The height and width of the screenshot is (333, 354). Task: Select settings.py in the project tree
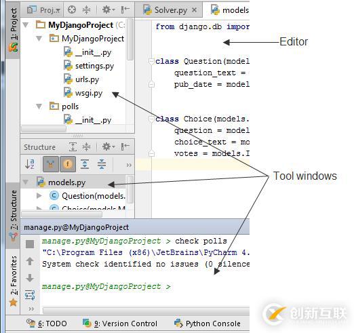(94, 66)
